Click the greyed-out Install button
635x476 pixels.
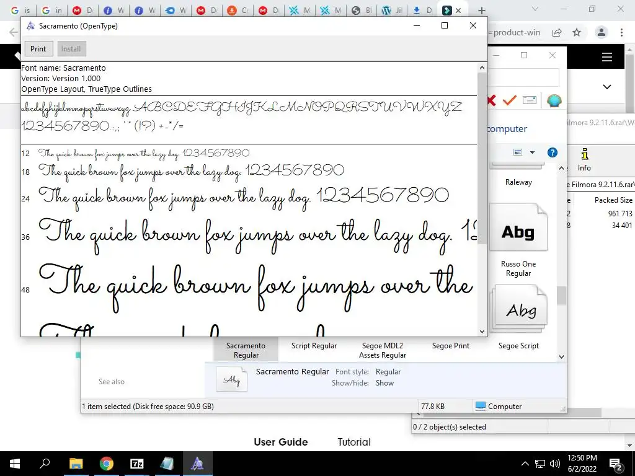71,48
